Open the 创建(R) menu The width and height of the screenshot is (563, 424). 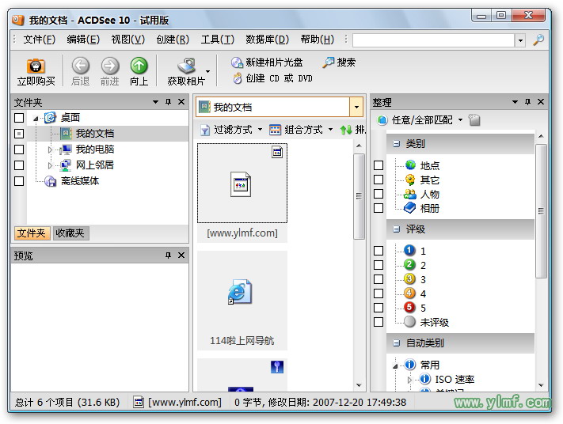pos(173,39)
